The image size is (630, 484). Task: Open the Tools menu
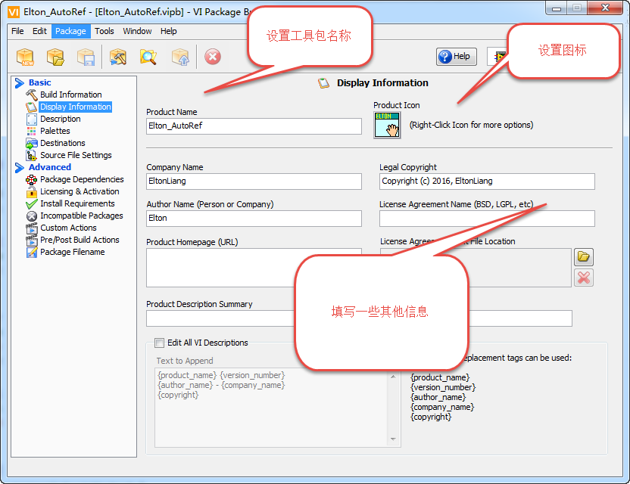[104, 31]
